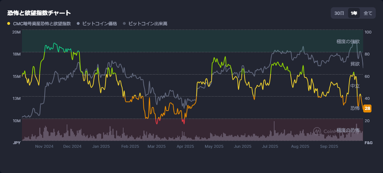Viewport: 383px width, 173px height.
Task: Hide the ビットコイン価格 series via legend text
Action: [99, 23]
